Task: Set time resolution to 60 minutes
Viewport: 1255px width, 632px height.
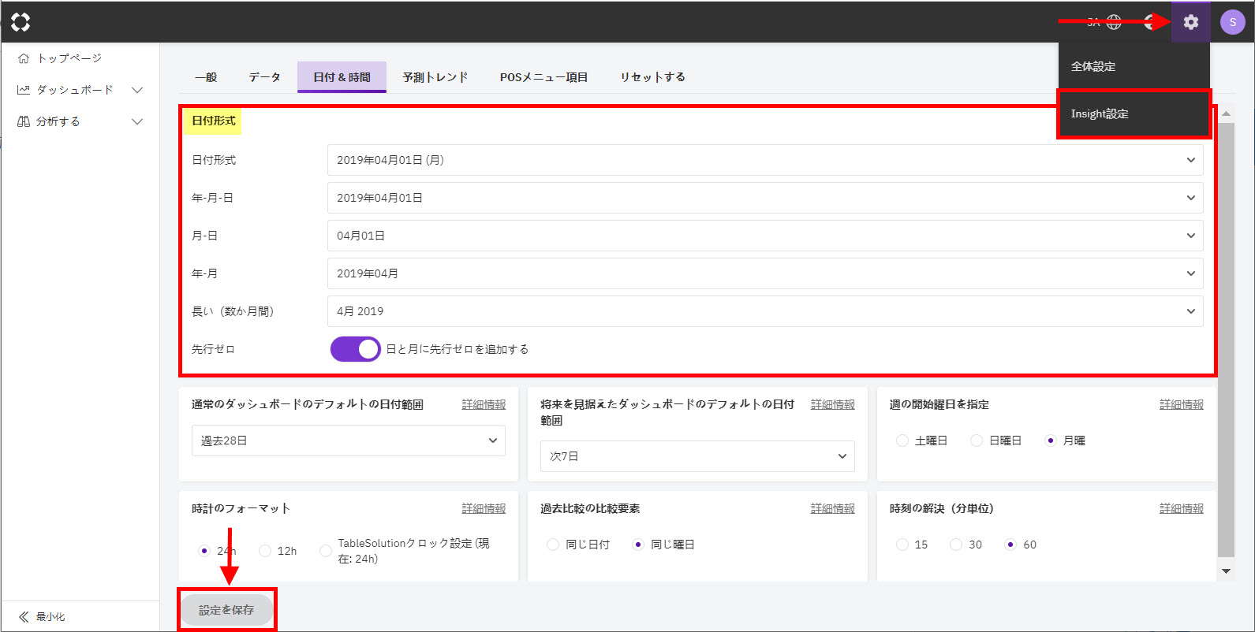Action: coord(1010,545)
